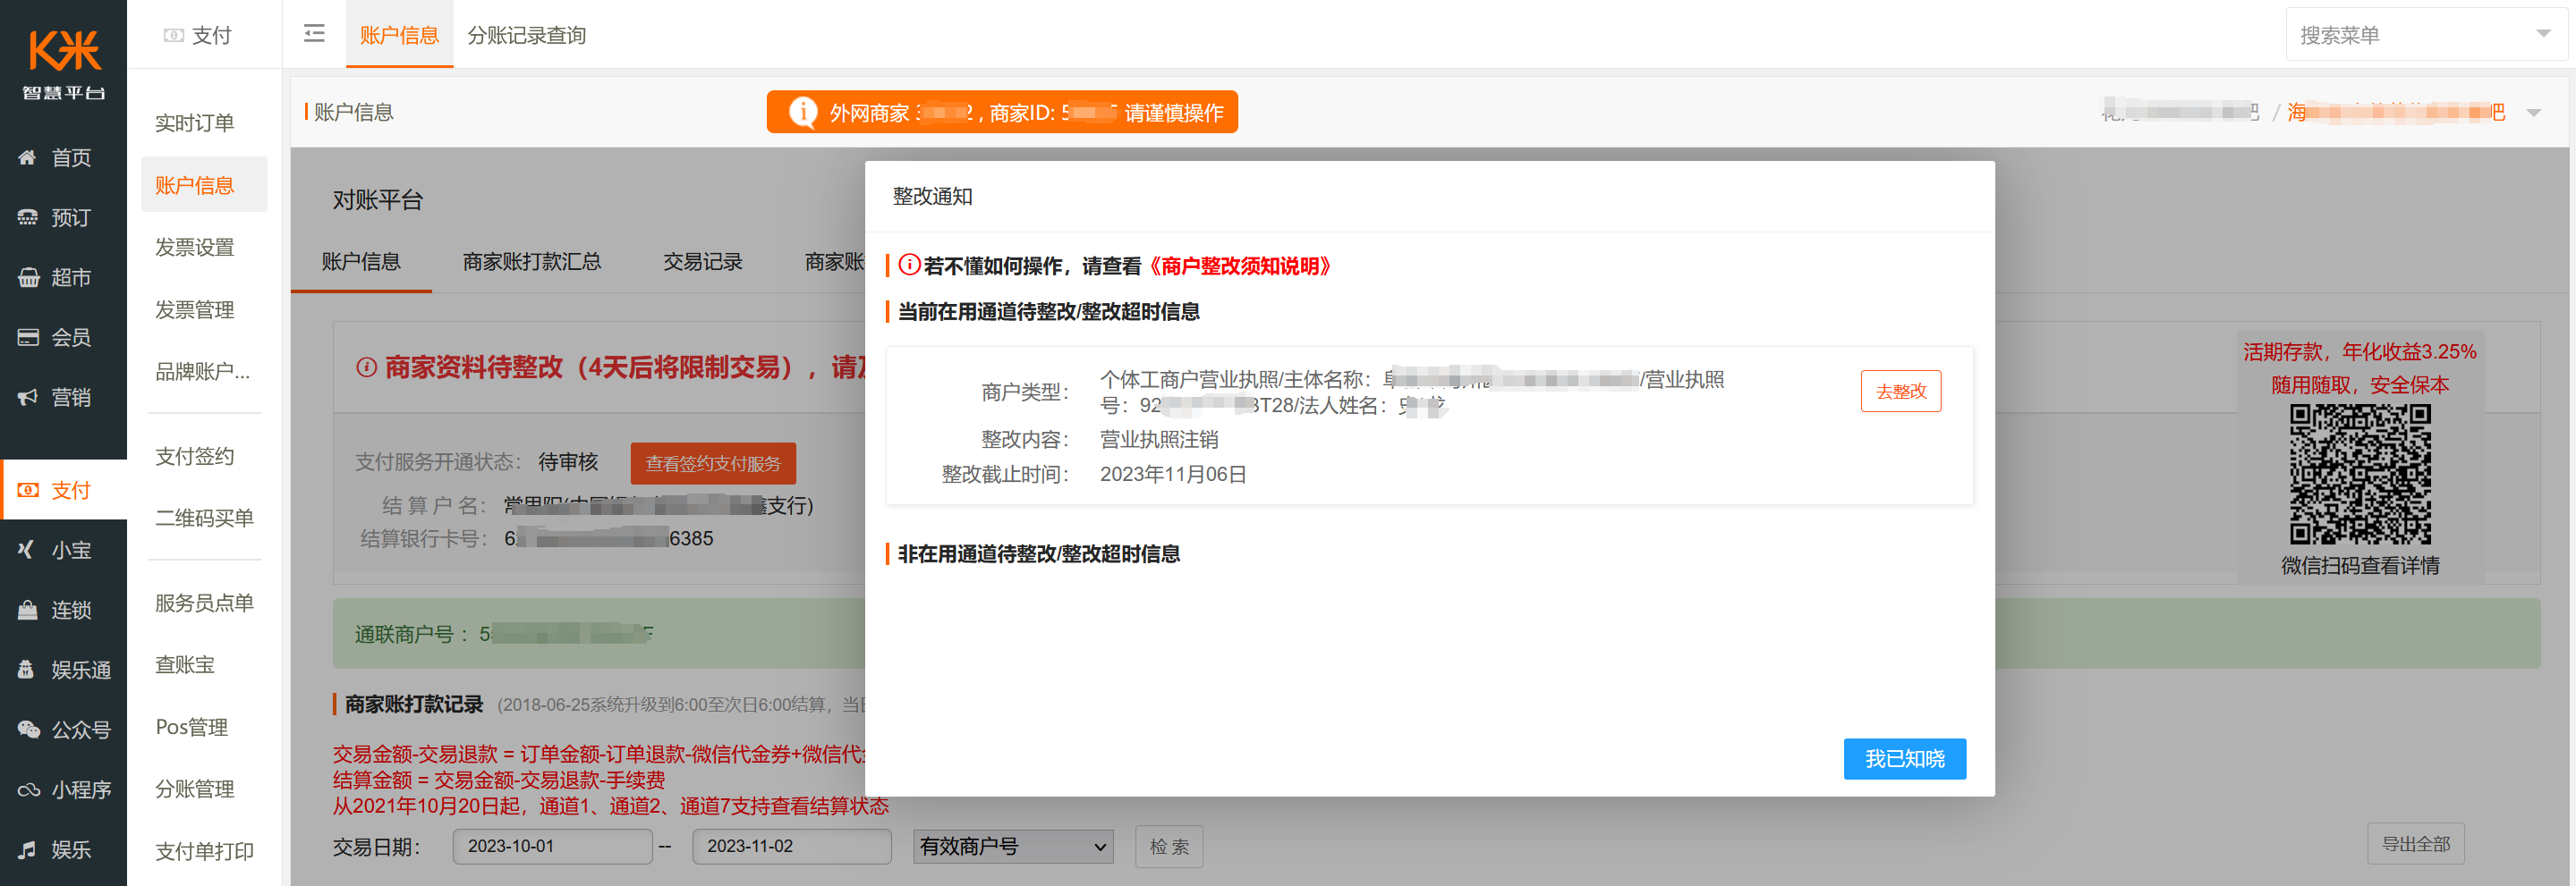Click the 小程序 mini-program icon
This screenshot has width=2576, height=886.
(x=28, y=789)
